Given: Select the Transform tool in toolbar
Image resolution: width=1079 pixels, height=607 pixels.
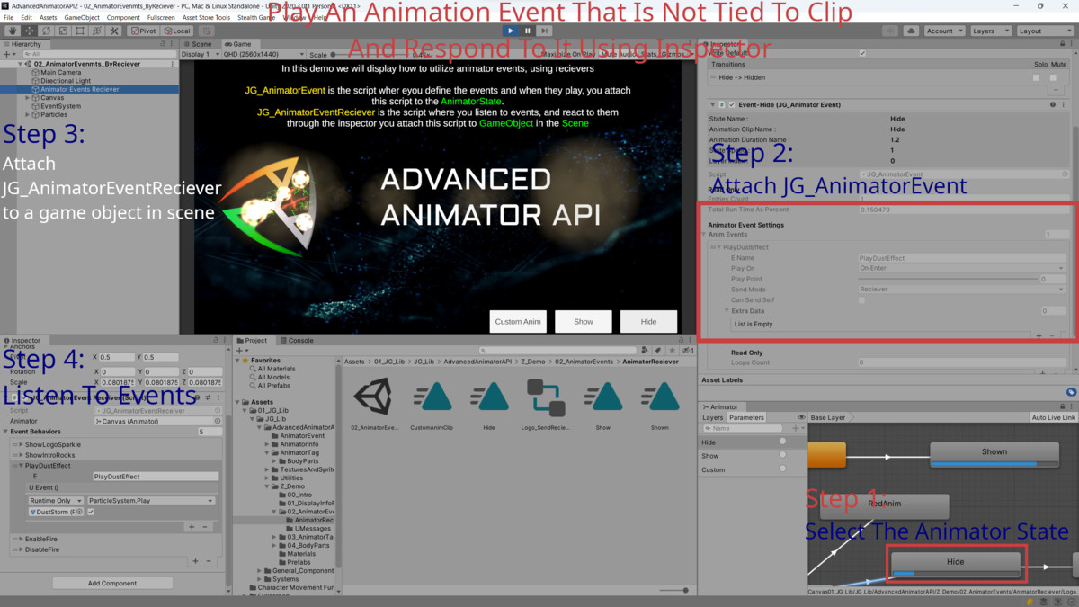Looking at the screenshot, I should tap(97, 31).
